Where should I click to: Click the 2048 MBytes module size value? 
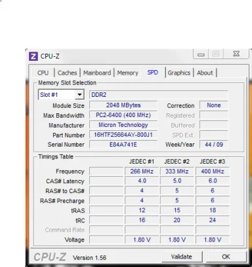tap(123, 105)
